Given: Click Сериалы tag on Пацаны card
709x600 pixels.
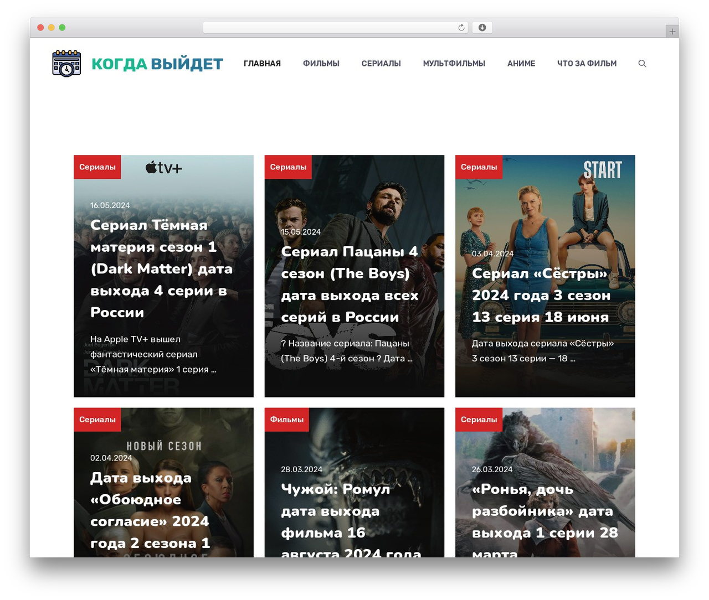Looking at the screenshot, I should point(288,167).
